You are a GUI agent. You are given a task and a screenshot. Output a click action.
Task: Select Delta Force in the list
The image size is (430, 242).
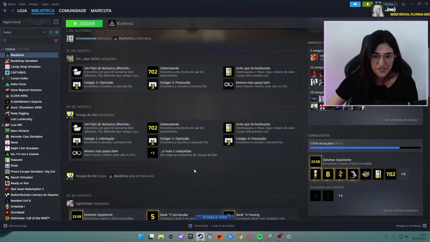[x=18, y=84]
